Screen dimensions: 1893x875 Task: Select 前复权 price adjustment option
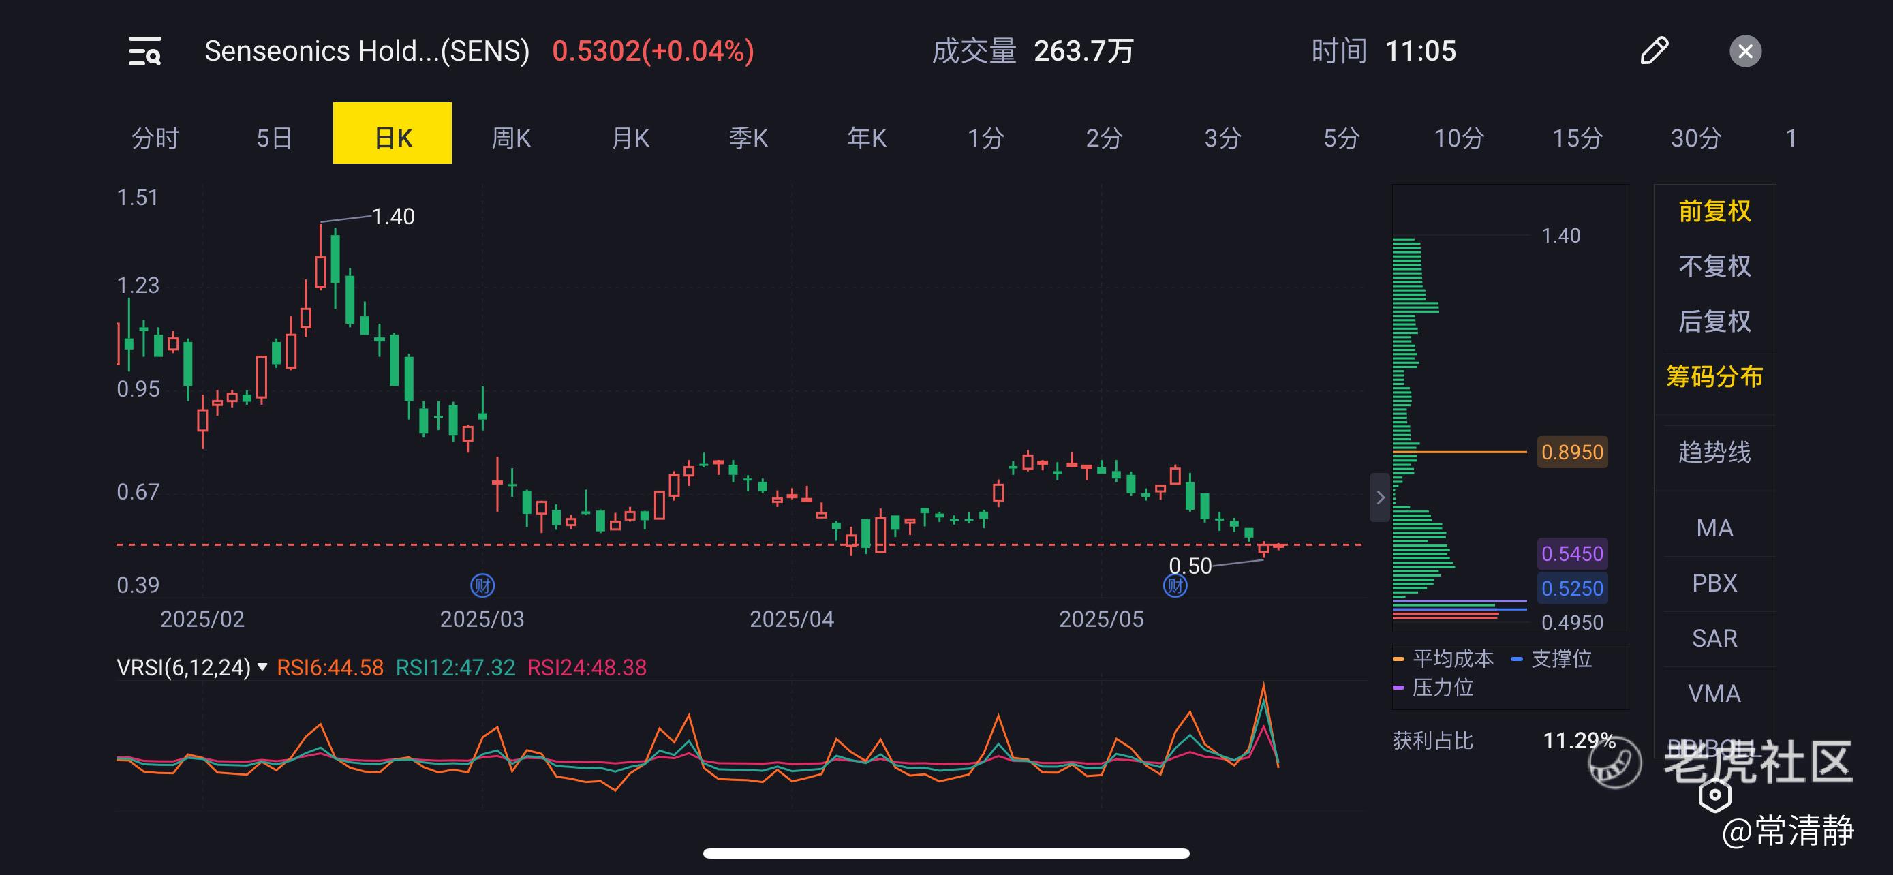tap(1714, 211)
